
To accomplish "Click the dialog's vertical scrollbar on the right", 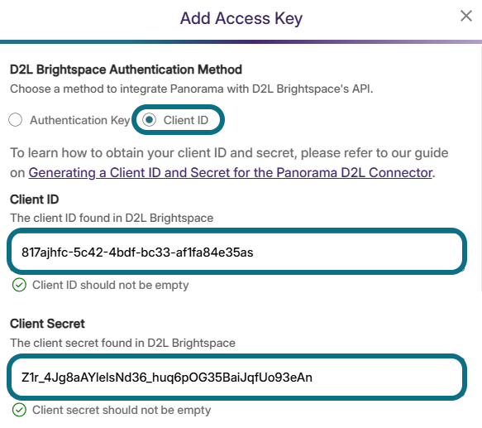I will [480, 166].
